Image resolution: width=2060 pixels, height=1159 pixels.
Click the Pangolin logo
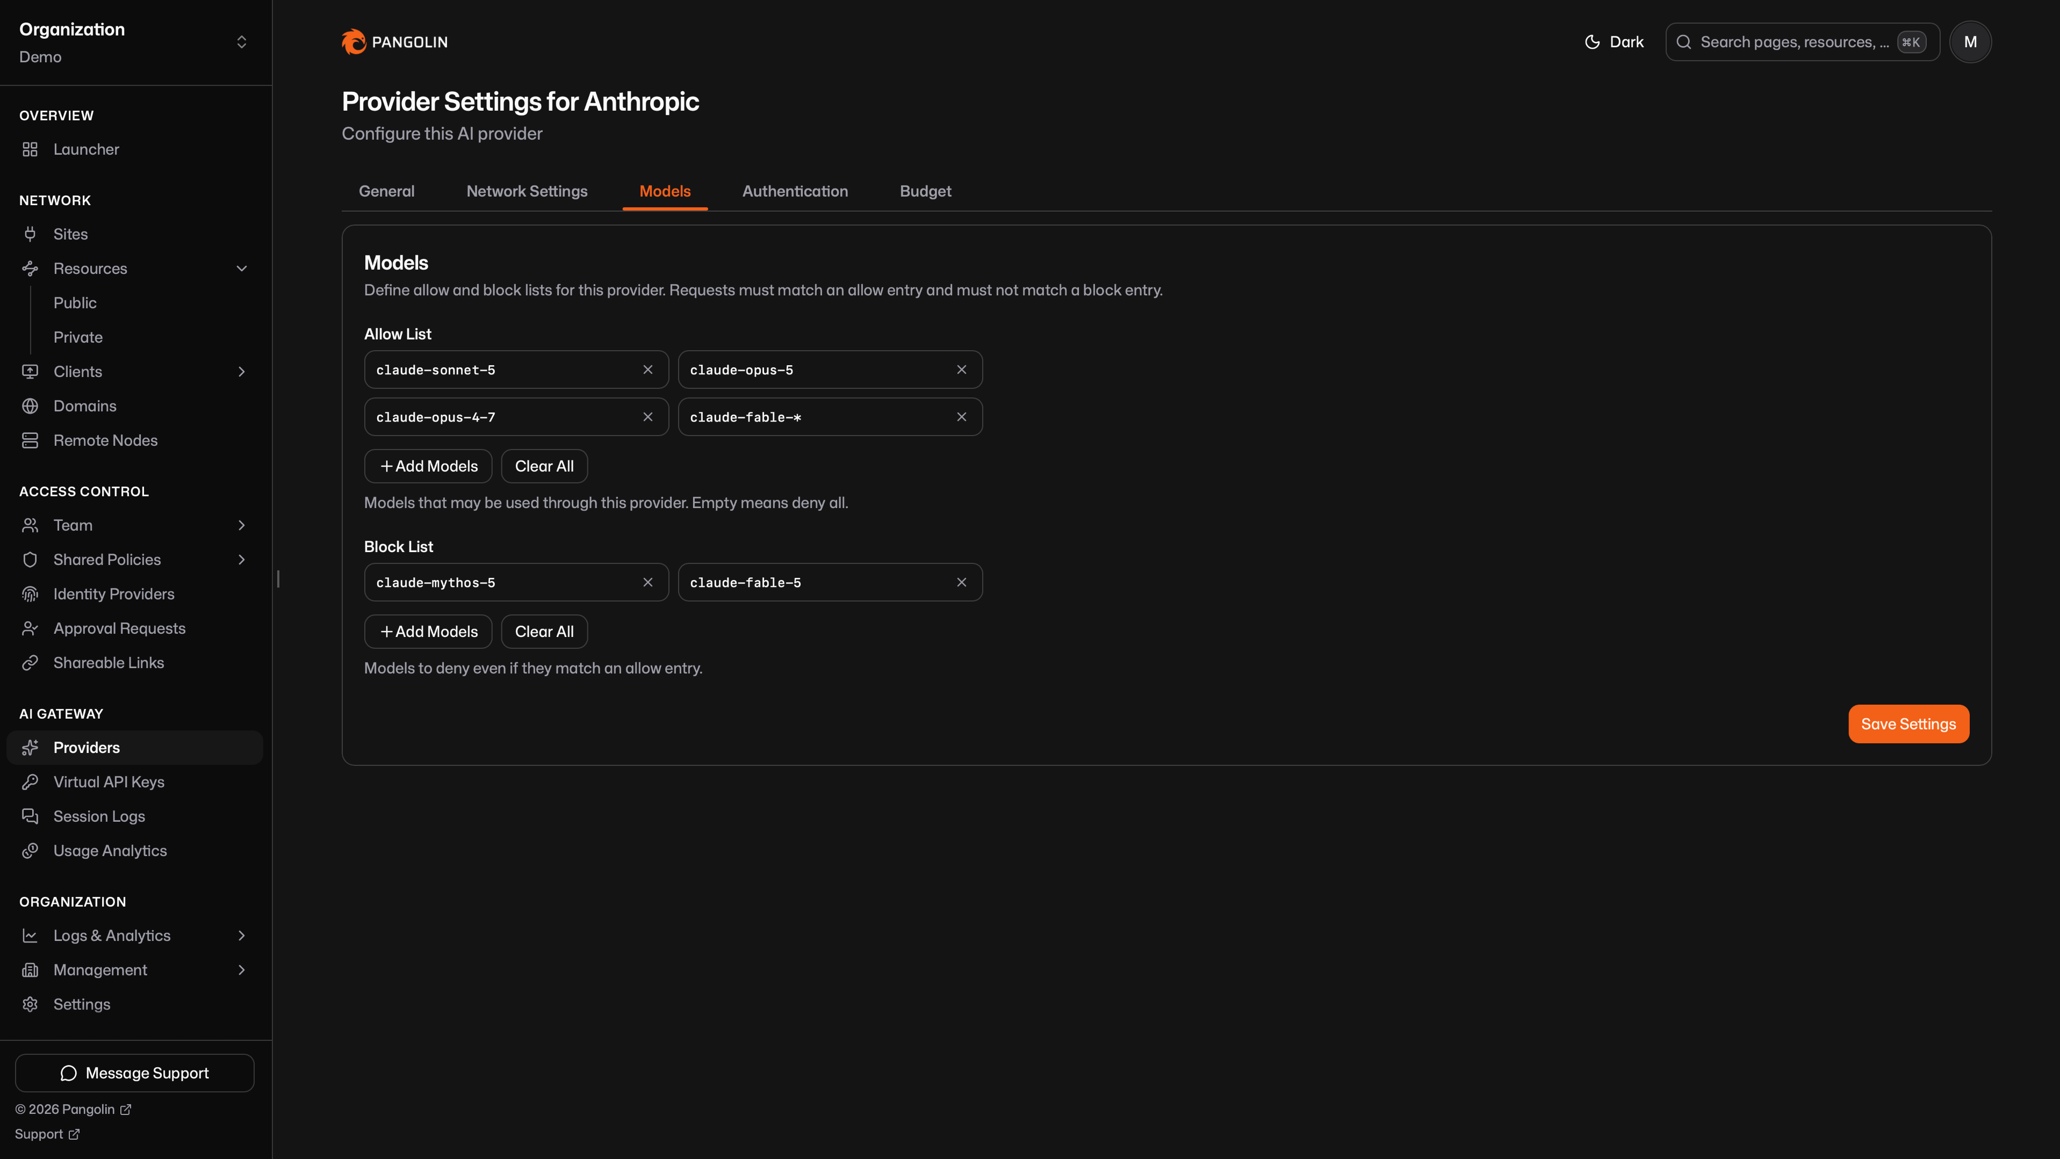[x=394, y=41]
